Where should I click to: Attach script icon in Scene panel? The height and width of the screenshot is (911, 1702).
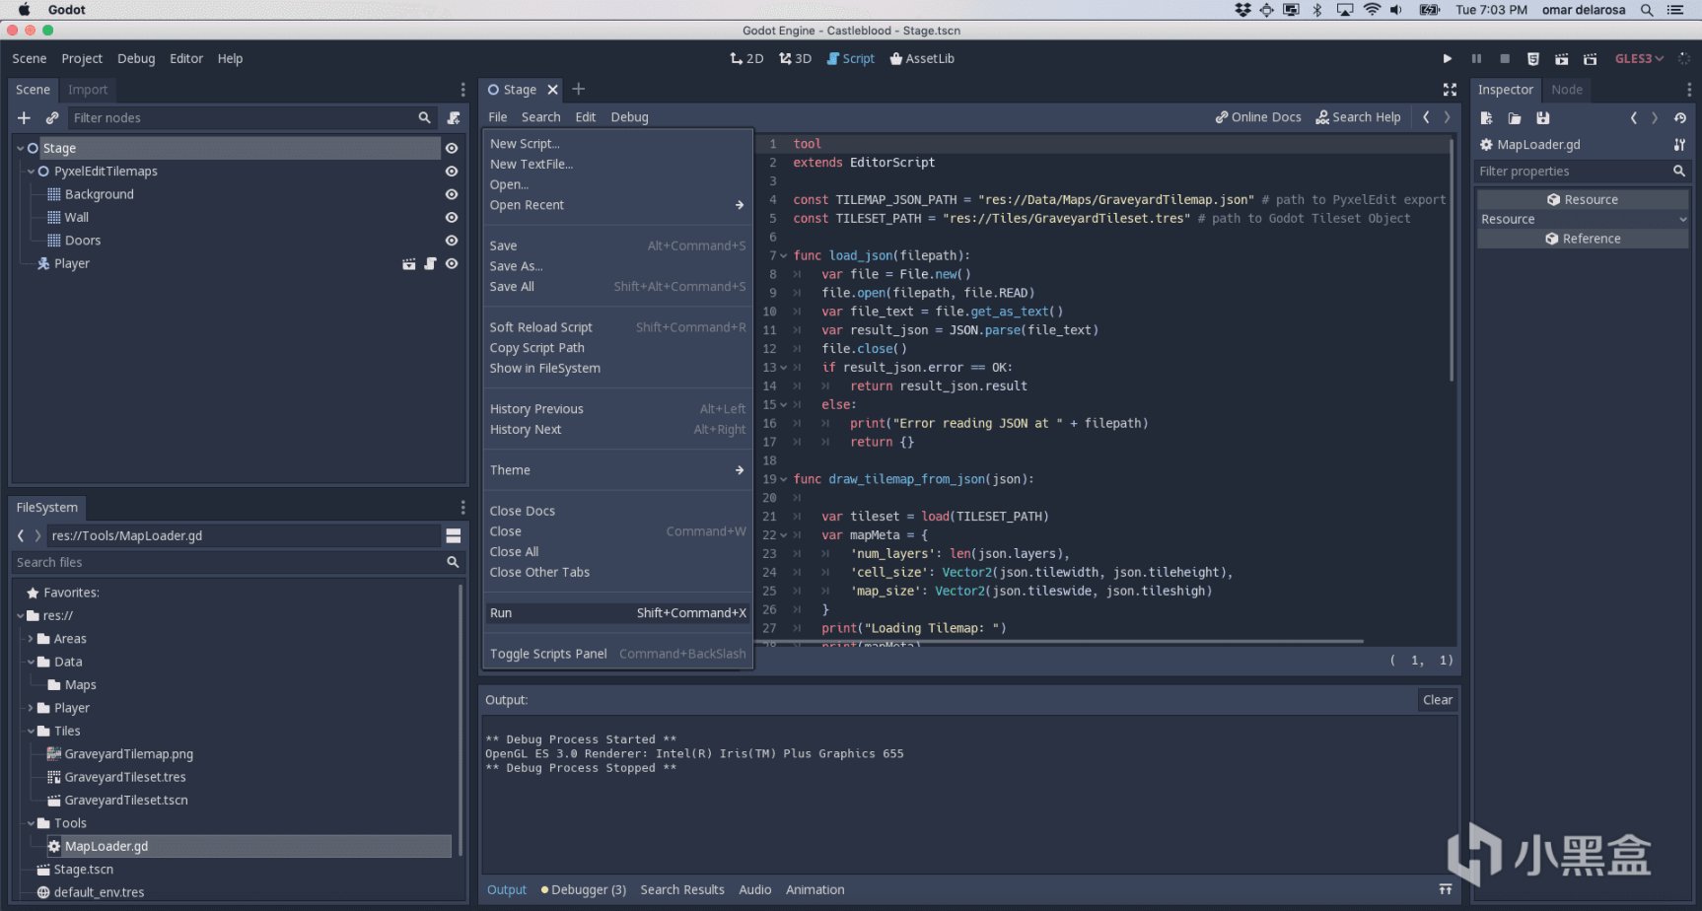pyautogui.click(x=454, y=118)
